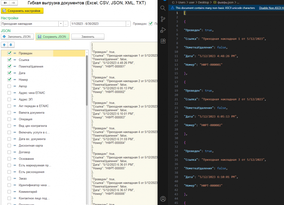
Task: Open the Extensions view icon
Action: (x=163, y=41)
